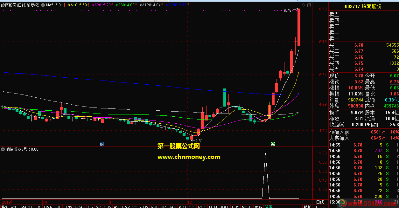Switch to the PSY indicator tab

[x=235, y=207]
